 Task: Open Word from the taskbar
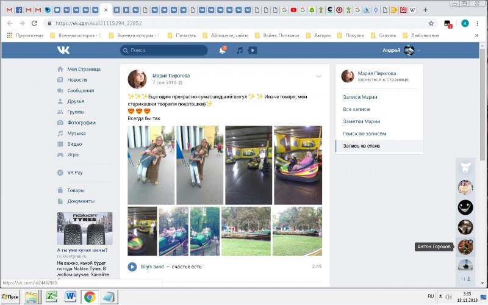coord(70,296)
